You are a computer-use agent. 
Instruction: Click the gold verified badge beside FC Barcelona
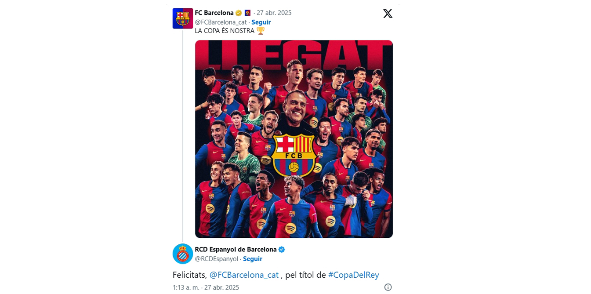coord(238,13)
